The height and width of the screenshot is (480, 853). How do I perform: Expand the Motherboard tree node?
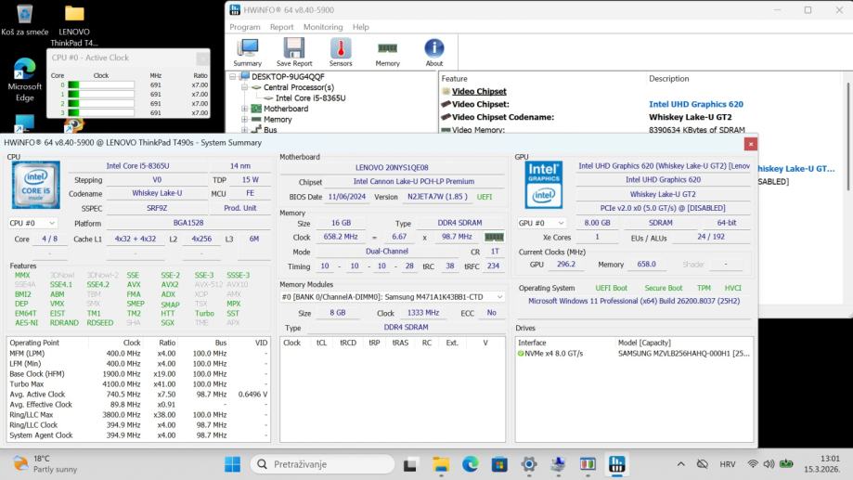click(x=245, y=109)
